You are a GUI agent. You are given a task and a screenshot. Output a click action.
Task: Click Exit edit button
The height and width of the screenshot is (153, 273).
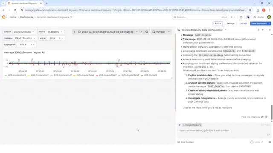coord(243,23)
